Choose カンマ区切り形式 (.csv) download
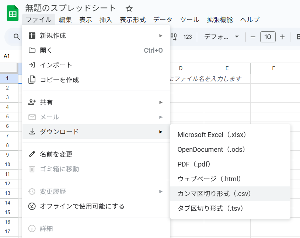This screenshot has height=238, width=300. tap(214, 194)
